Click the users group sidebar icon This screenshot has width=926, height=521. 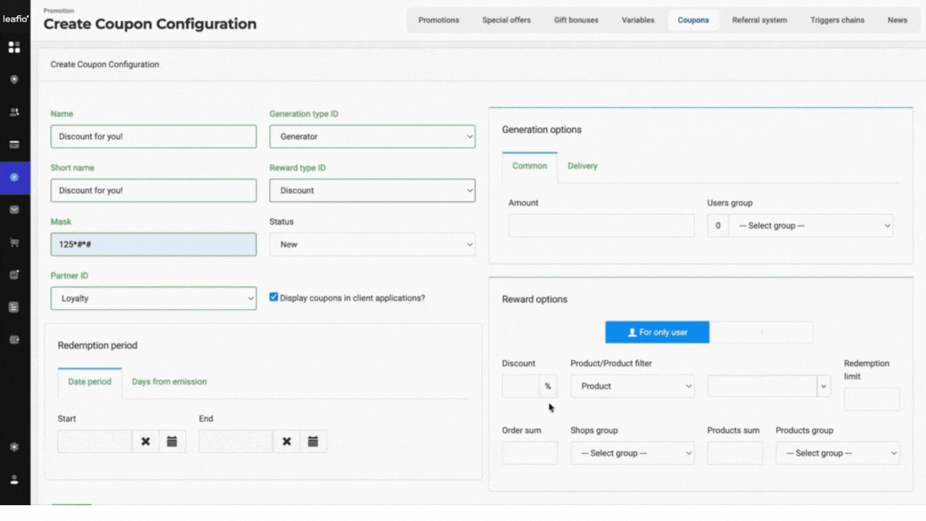[14, 112]
